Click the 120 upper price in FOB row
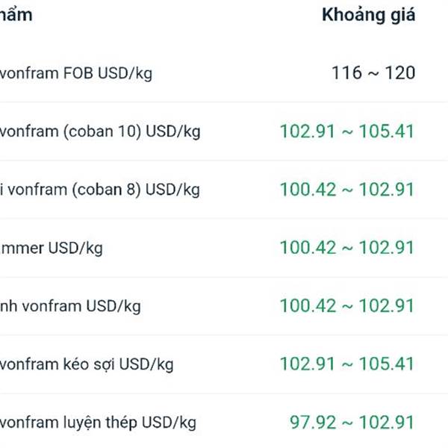This screenshot has height=448, width=448. coord(401,73)
